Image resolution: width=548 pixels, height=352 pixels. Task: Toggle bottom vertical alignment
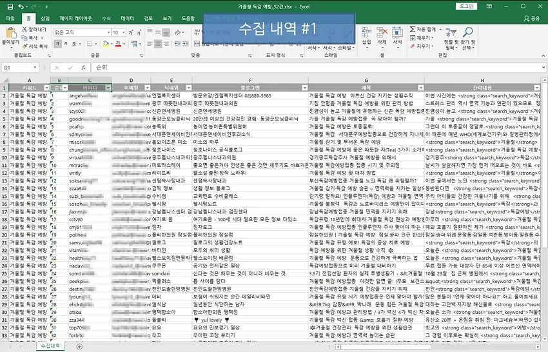pyautogui.click(x=166, y=32)
